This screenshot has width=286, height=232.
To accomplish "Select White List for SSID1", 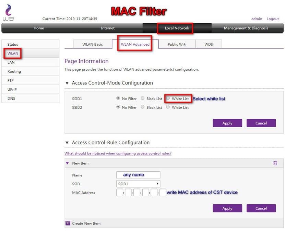I will click(168, 98).
